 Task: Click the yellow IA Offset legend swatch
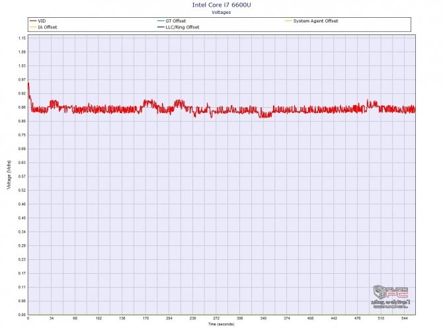[33, 27]
